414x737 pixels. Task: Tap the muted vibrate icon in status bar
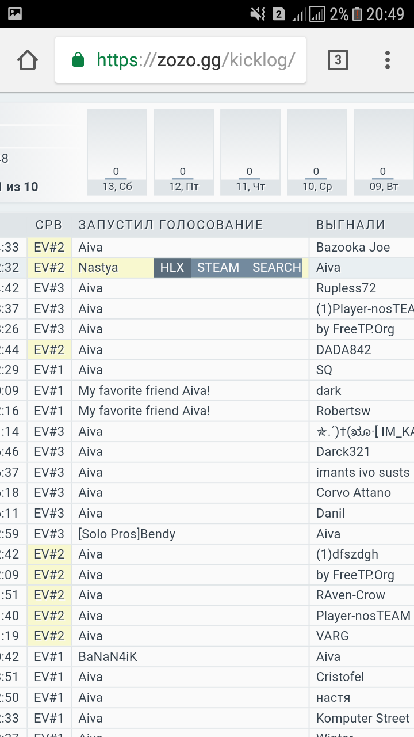[x=258, y=14]
